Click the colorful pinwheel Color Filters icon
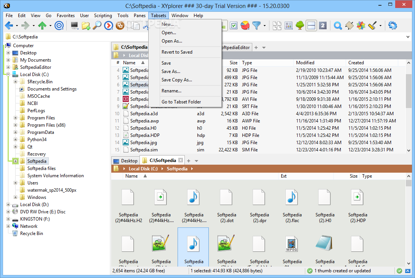This screenshot has width=415, height=278. point(361,25)
